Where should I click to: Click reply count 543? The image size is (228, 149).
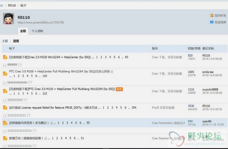pos(190,121)
